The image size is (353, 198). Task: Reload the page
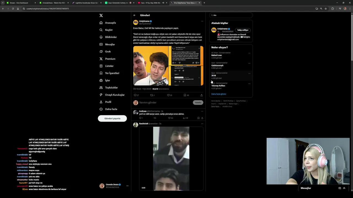(x=13, y=9)
